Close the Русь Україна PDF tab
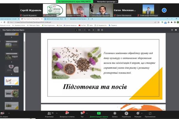The image size is (179, 119). pos(42,19)
